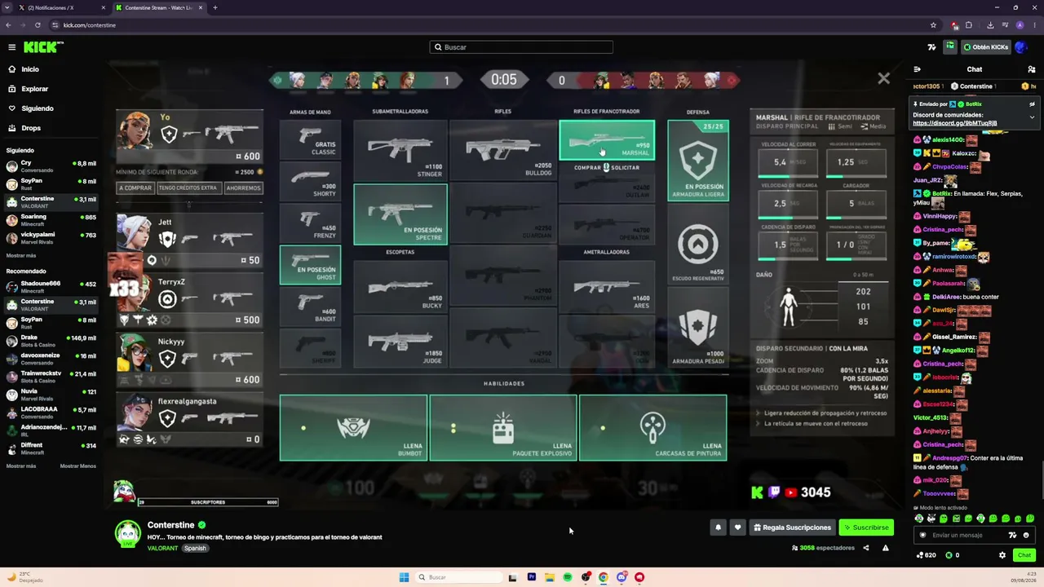Image resolution: width=1044 pixels, height=587 pixels.
Task: Click Regala Suscripciones button
Action: 792,527
